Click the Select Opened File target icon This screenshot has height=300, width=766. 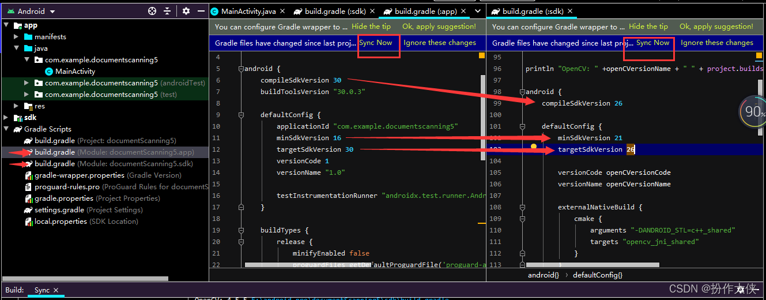[152, 11]
